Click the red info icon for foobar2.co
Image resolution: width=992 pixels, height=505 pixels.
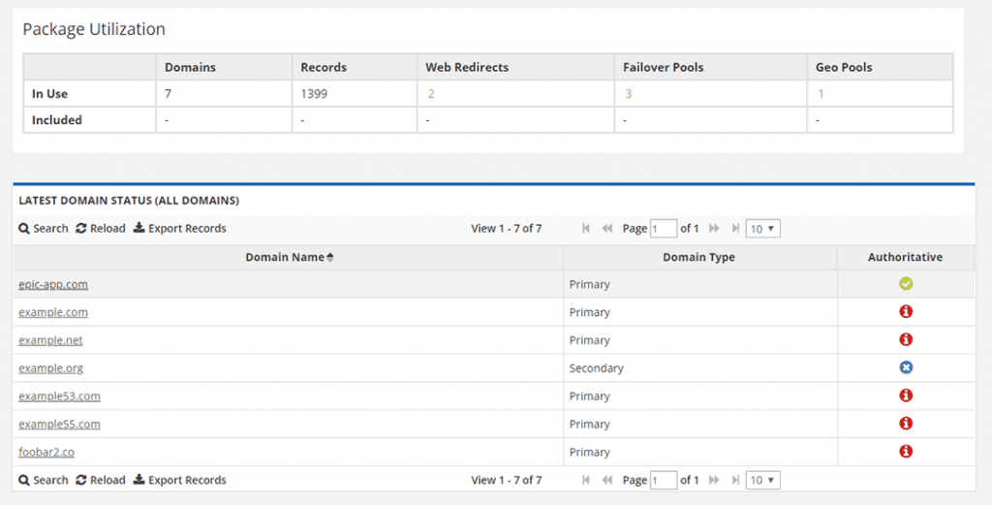[x=906, y=452]
